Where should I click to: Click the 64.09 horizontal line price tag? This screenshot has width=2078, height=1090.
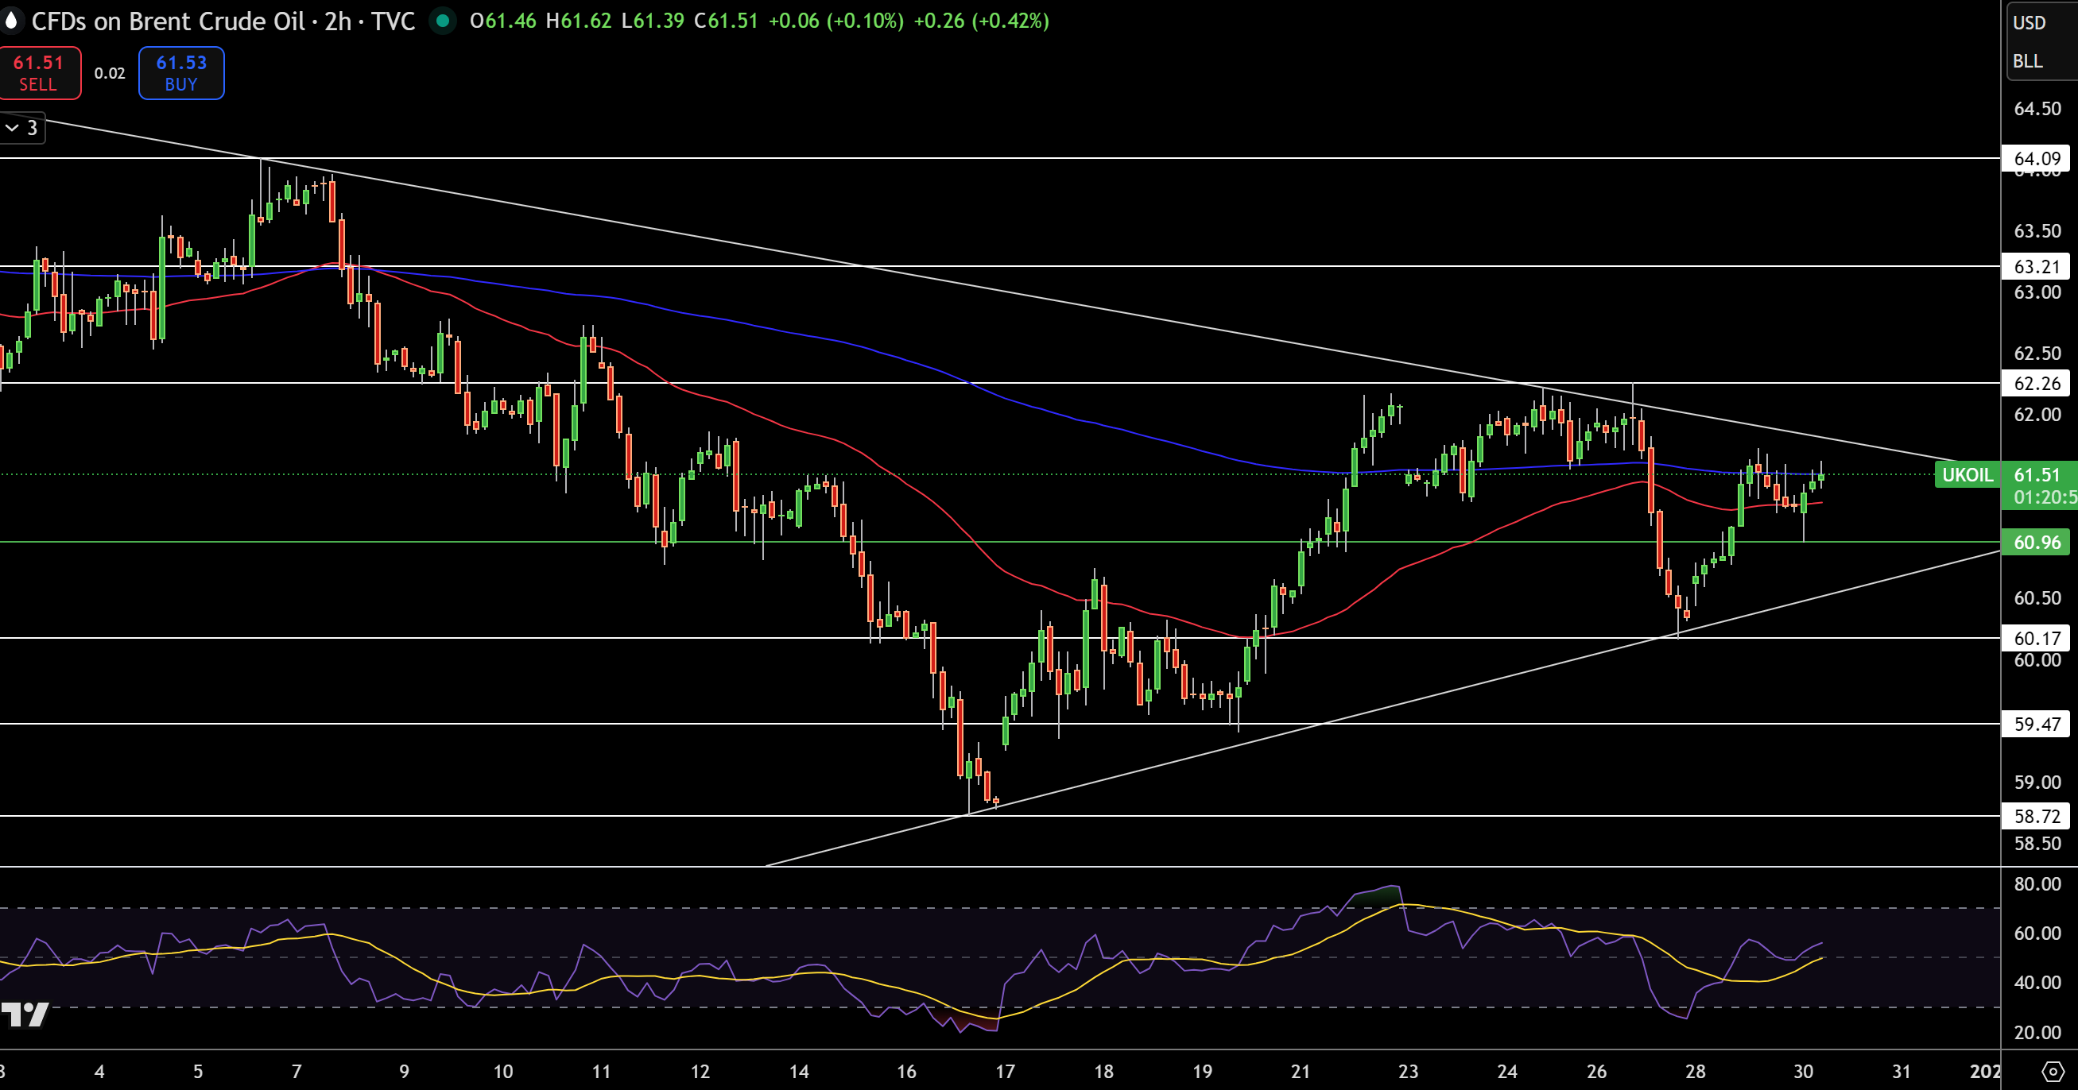(x=2037, y=158)
